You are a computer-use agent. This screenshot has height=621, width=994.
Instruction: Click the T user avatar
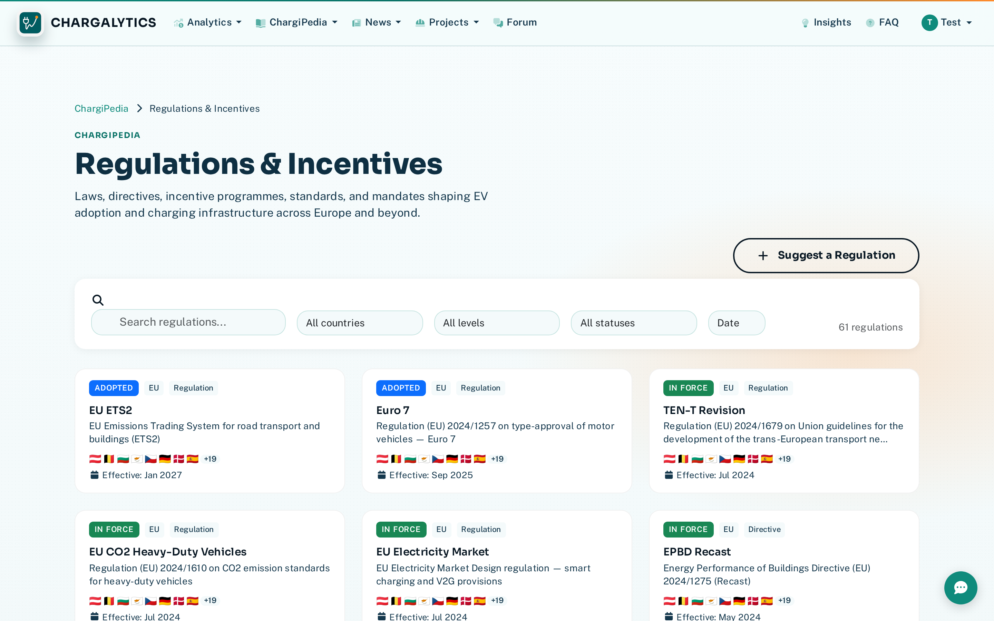[929, 22]
